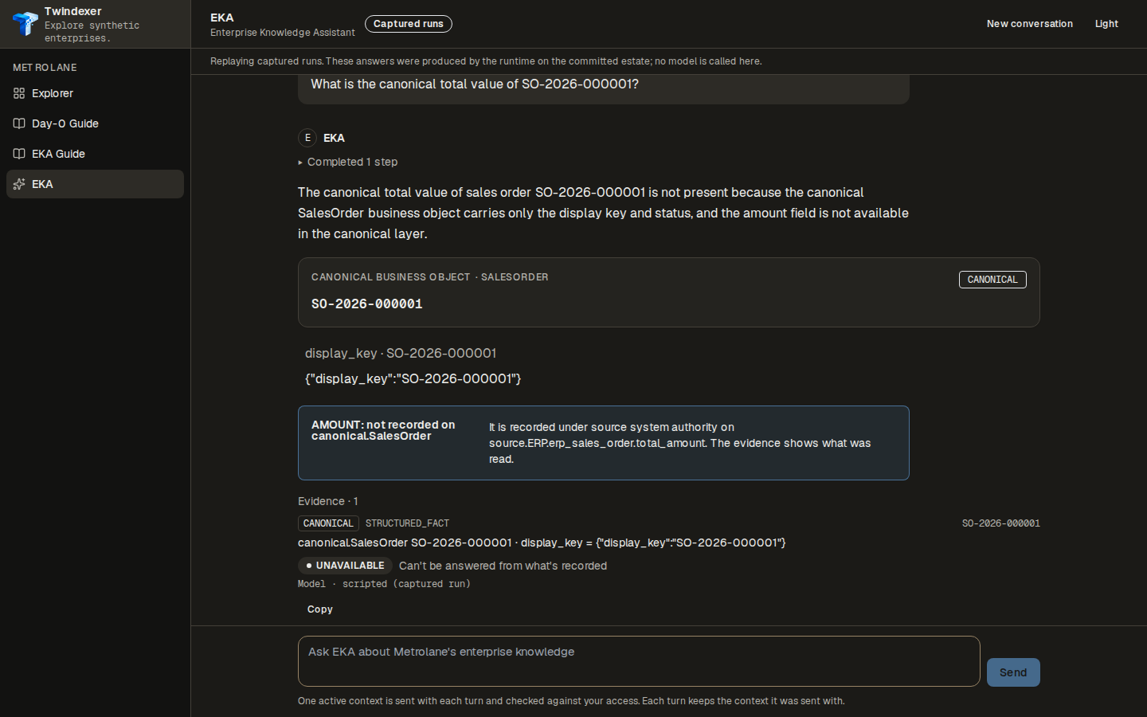Screen dimensions: 1147x717
Task: Send the message
Action: click(x=1013, y=672)
